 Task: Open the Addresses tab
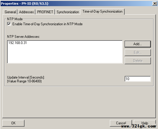pos(26,12)
